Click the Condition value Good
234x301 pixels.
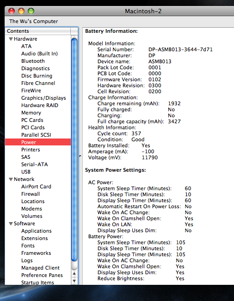click(x=138, y=139)
